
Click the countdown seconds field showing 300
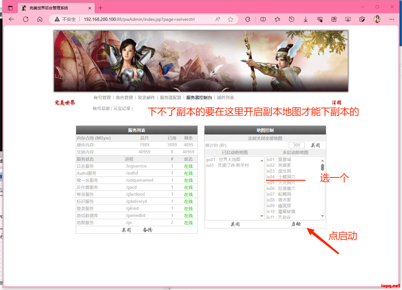tap(296, 145)
